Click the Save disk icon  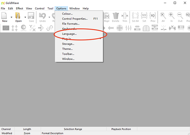(31, 16)
